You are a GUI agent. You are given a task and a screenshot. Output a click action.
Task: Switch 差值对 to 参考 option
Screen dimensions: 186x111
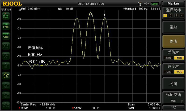click(x=168, y=58)
